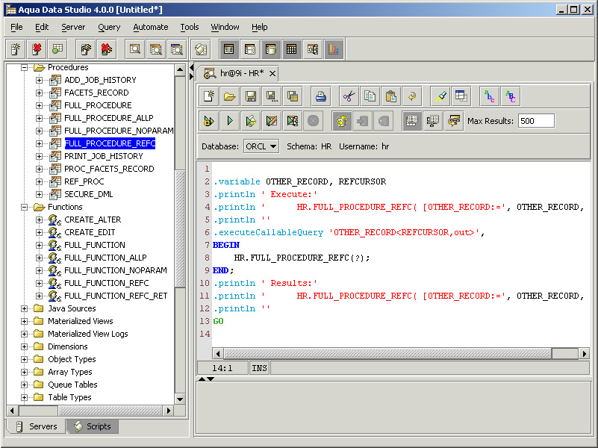Click the Open file folder icon

pyautogui.click(x=230, y=96)
